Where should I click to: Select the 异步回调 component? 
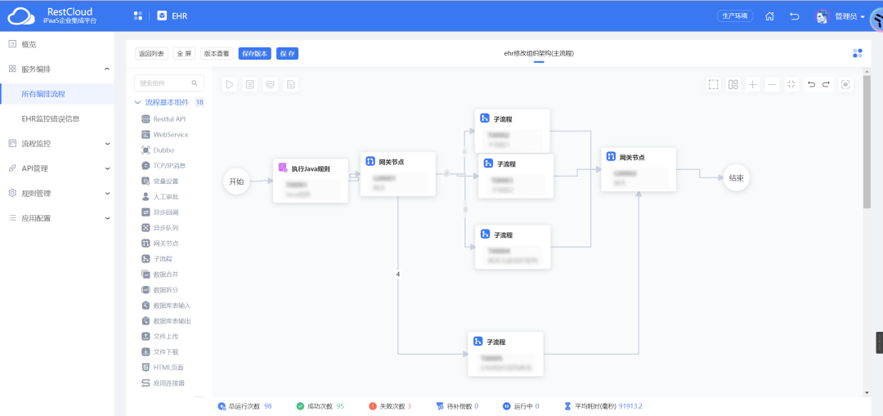tap(160, 212)
